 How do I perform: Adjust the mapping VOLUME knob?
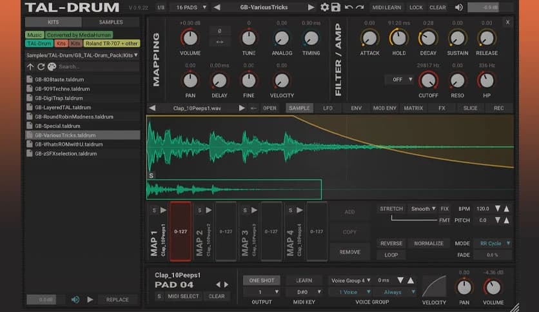[190, 39]
